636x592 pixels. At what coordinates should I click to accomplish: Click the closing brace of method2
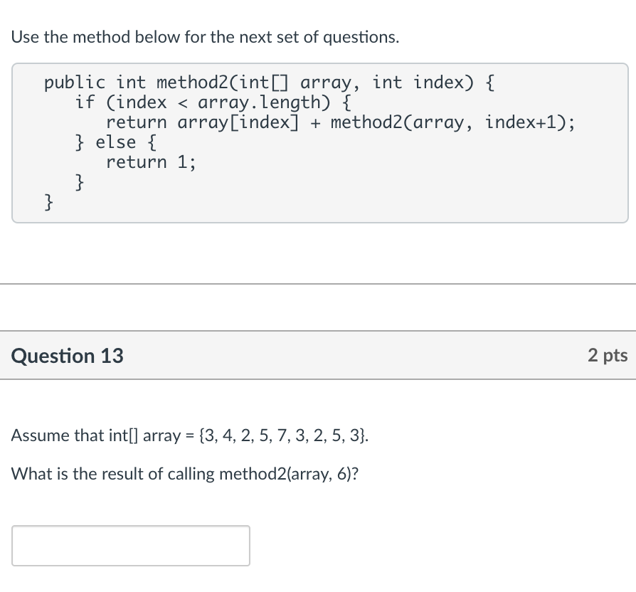coord(48,202)
